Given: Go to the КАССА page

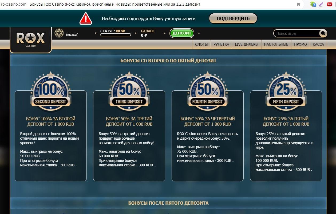Looking at the screenshot, I should (318, 44).
